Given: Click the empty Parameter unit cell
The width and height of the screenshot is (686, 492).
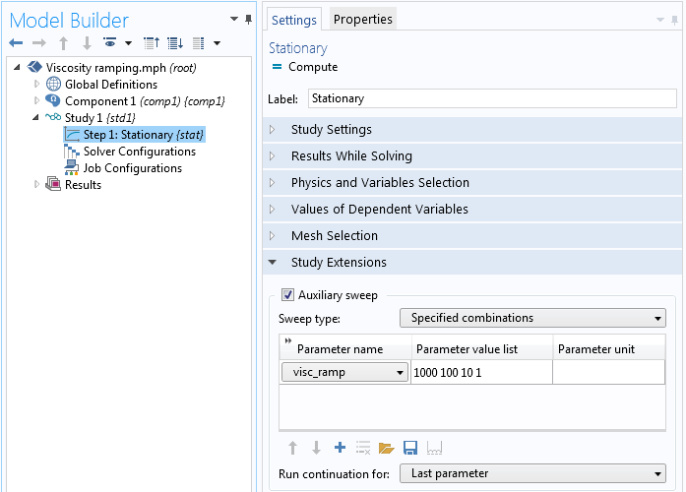Looking at the screenshot, I should coord(608,373).
